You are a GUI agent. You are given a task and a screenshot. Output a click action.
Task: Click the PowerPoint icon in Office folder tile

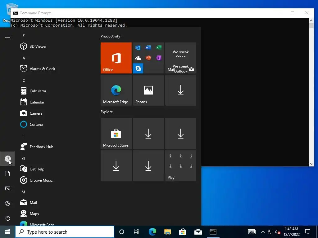[x=148, y=58]
